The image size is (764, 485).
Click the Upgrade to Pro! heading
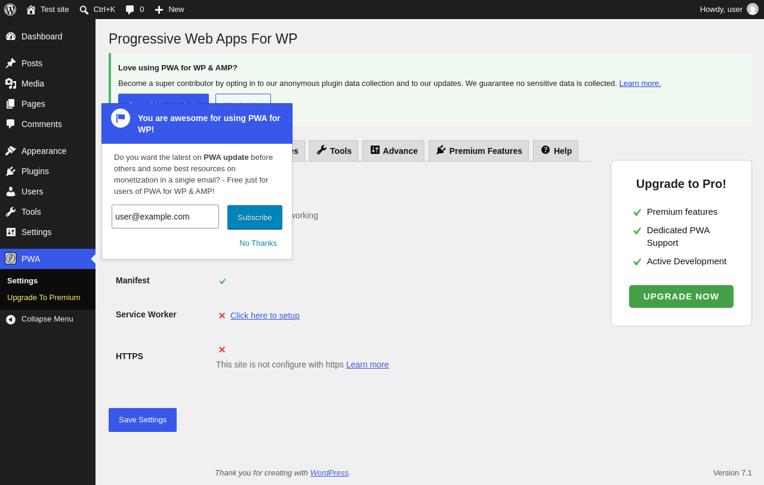(x=681, y=184)
